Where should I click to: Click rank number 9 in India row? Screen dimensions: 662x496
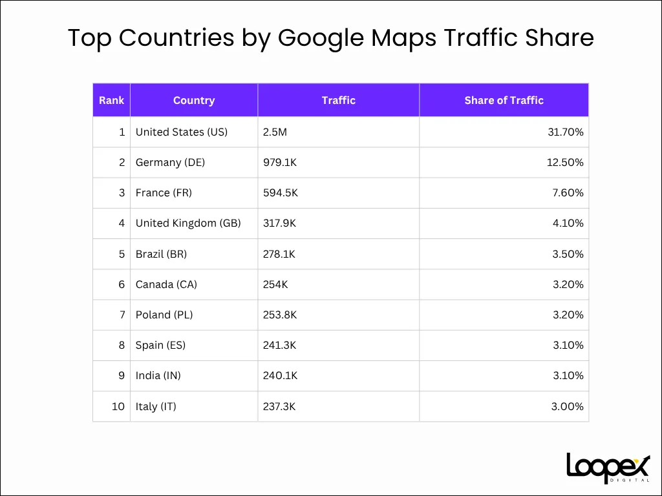tap(122, 375)
